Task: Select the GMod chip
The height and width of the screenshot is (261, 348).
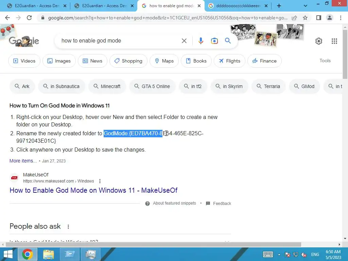Action: pos(304,86)
